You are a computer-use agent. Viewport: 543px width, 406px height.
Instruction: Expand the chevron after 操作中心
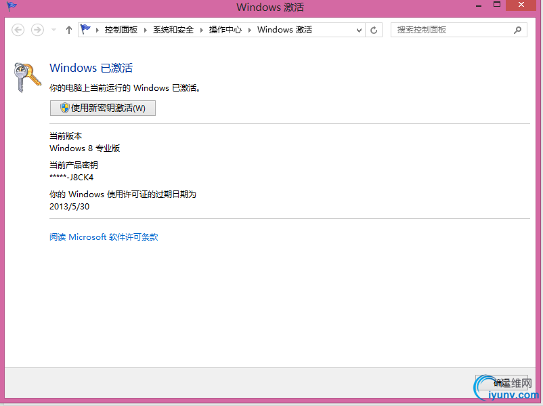coord(249,31)
